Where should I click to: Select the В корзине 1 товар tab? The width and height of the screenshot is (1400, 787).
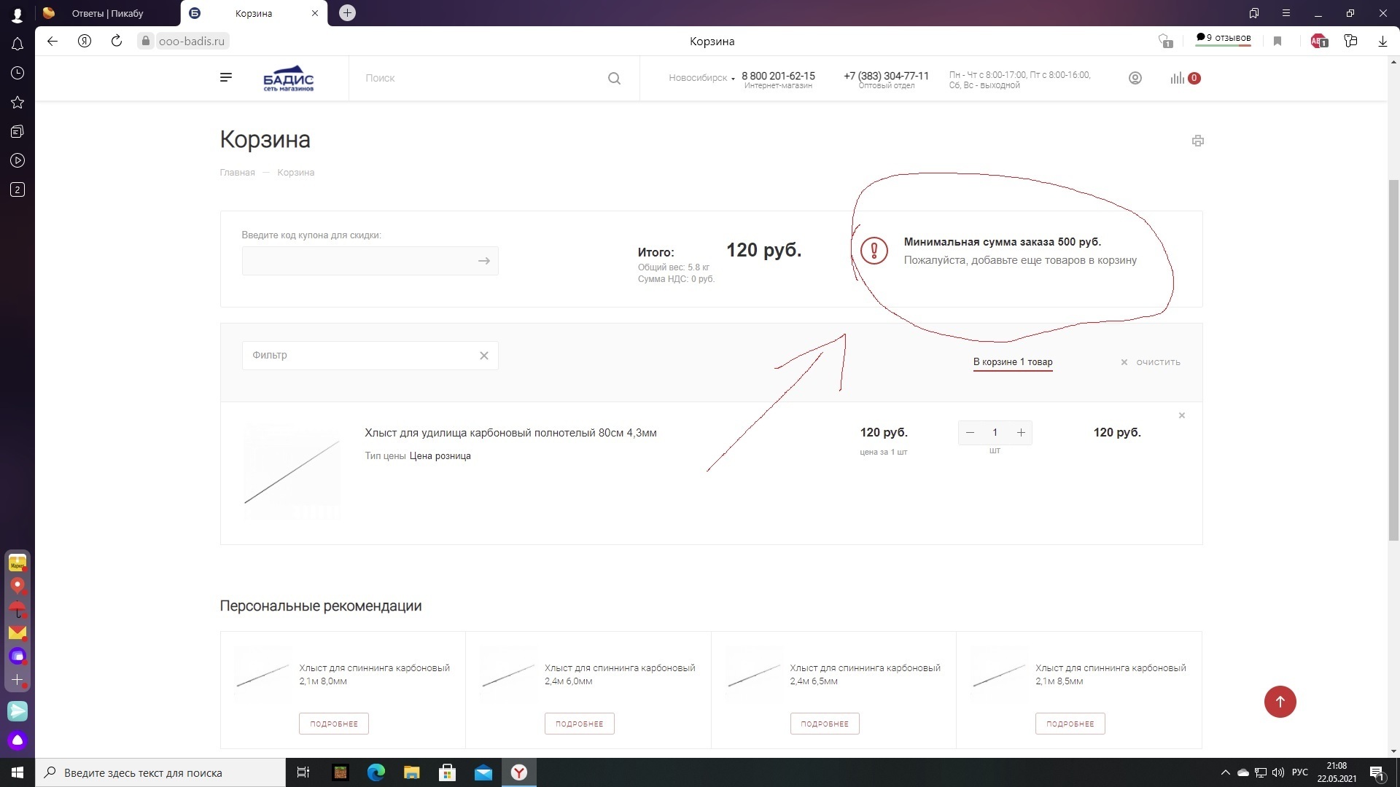pyautogui.click(x=1013, y=362)
